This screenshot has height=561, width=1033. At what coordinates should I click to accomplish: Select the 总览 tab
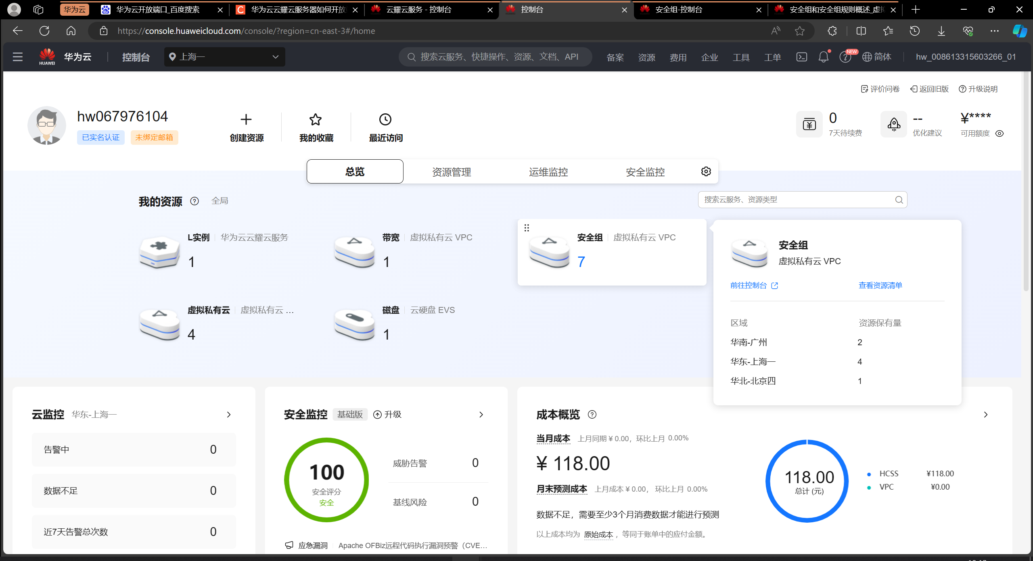355,171
